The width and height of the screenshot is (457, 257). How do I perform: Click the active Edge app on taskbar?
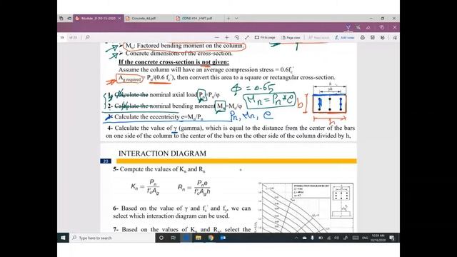pos(186,238)
